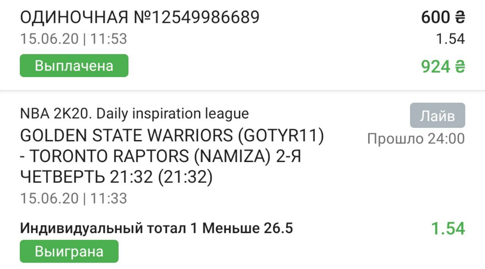Click the 21:32 (21:32) score
This screenshot has width=485, height=269.
coord(161,177)
